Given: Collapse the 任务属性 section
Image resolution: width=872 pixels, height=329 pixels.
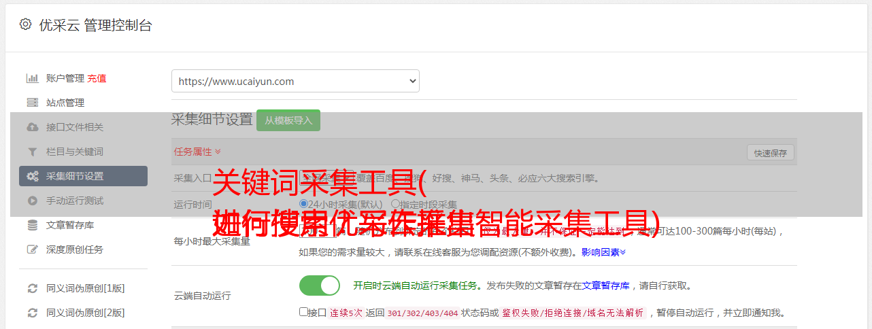Looking at the screenshot, I should 197,152.
